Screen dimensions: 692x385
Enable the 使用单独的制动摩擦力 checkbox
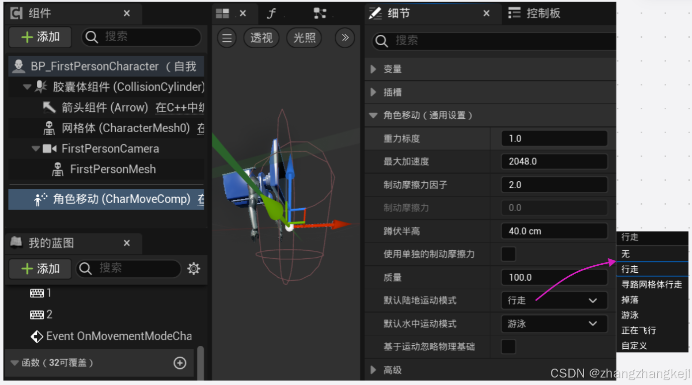tap(508, 254)
